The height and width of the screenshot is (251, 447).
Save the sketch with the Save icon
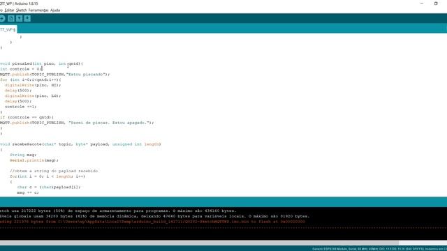(x=27, y=19)
